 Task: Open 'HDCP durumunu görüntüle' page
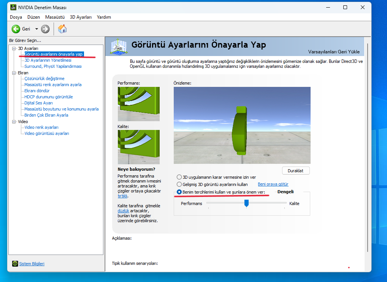[48, 97]
